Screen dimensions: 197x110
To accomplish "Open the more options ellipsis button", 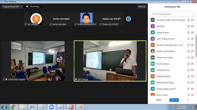I will coord(188,100).
